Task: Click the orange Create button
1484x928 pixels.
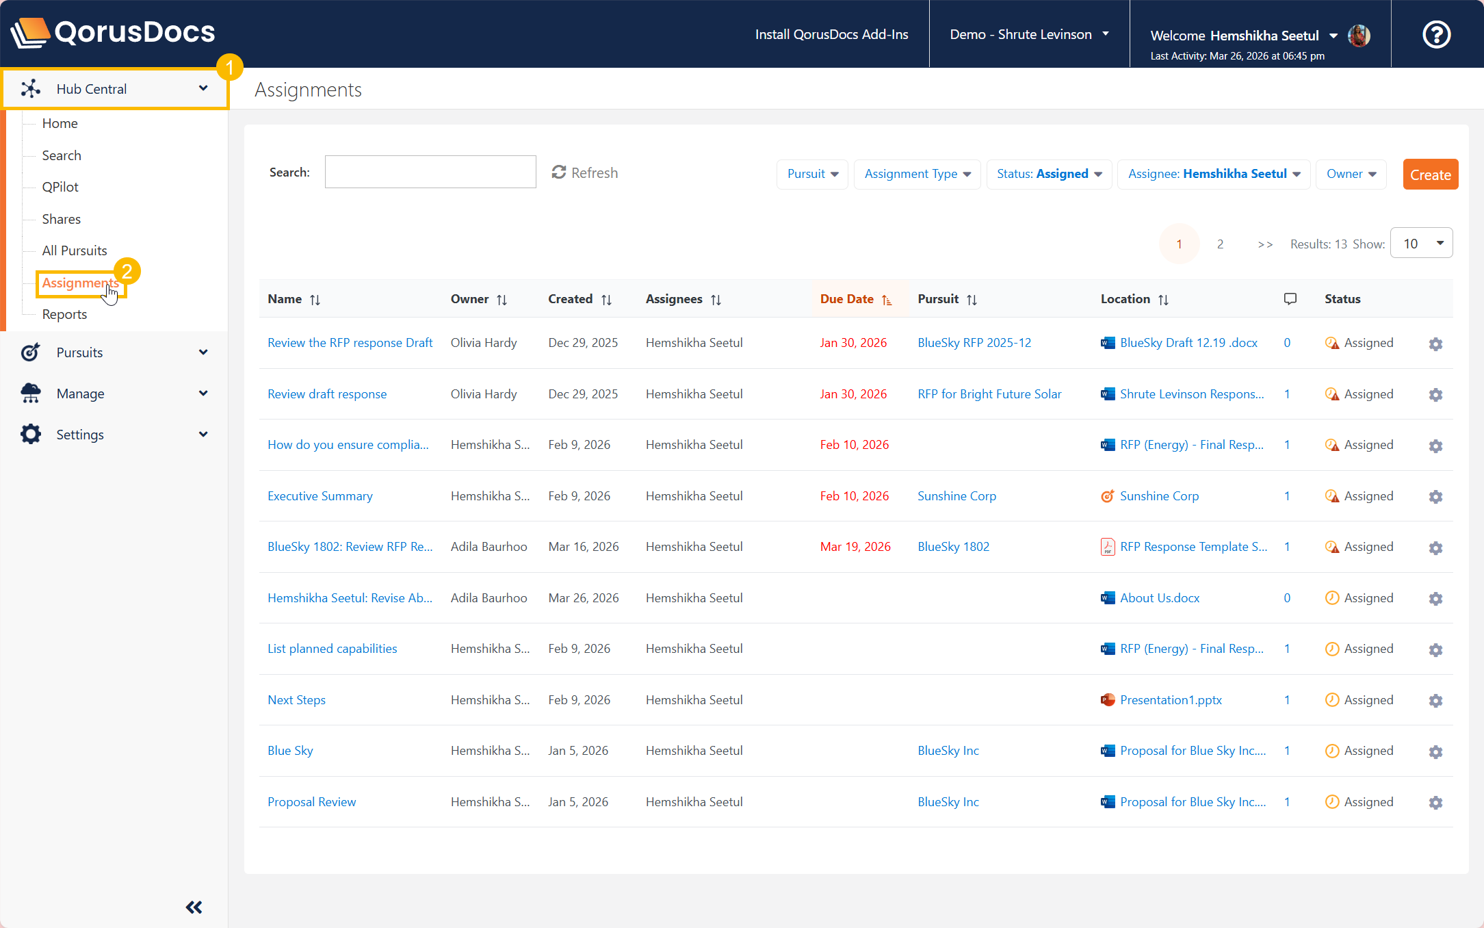Action: [x=1430, y=175]
